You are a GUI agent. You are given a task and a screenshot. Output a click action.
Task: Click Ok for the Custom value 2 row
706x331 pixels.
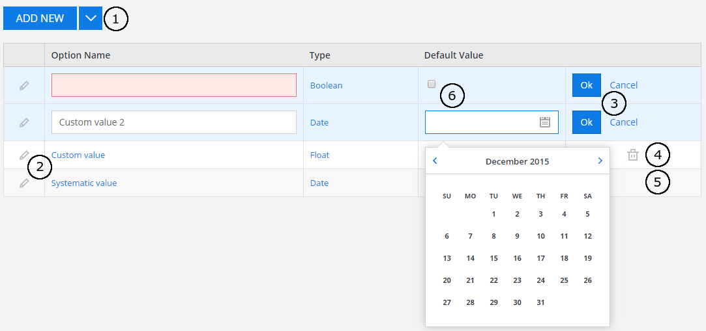(586, 122)
